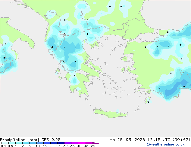Click the '(00+63)' forecast offset text
The width and height of the screenshot is (191, 147).
coord(181,140)
